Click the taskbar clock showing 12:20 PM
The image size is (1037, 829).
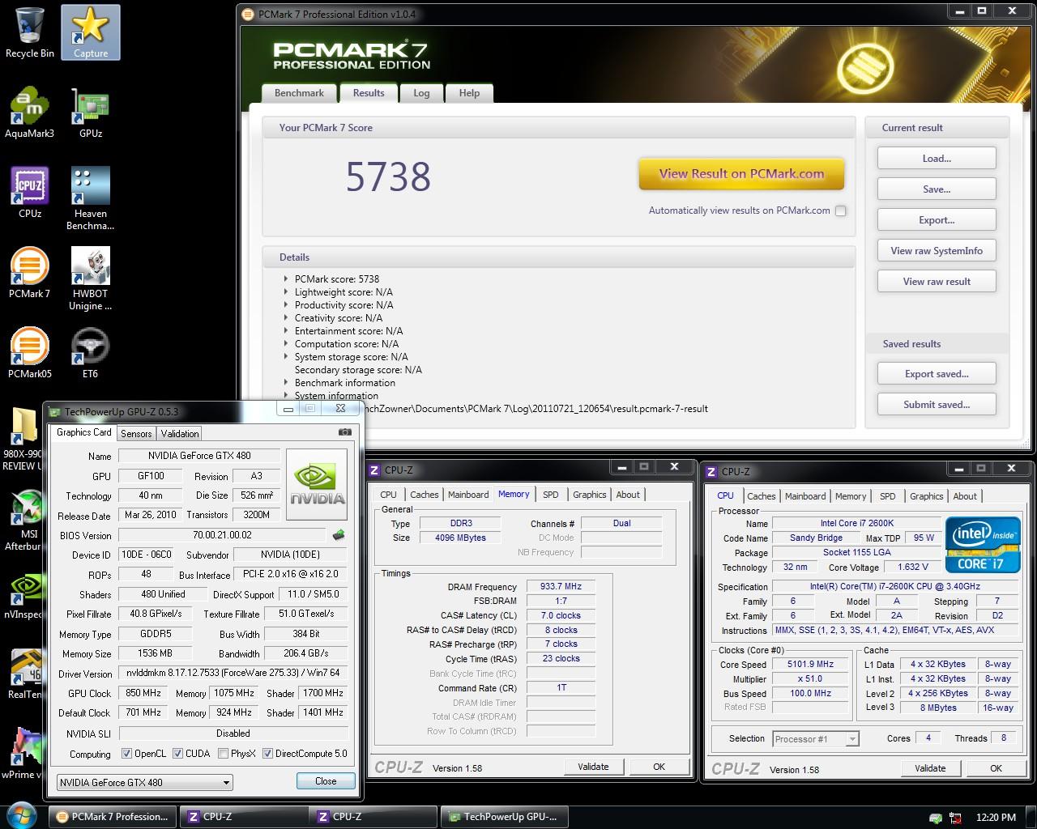point(996,818)
